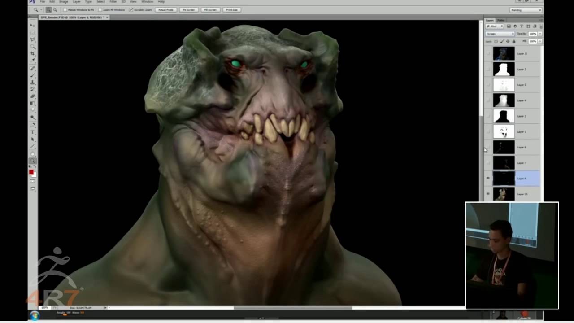Viewport: 574px width, 323px height.
Task: Click the adjustment layer filter icon
Action: pyautogui.click(x=515, y=26)
